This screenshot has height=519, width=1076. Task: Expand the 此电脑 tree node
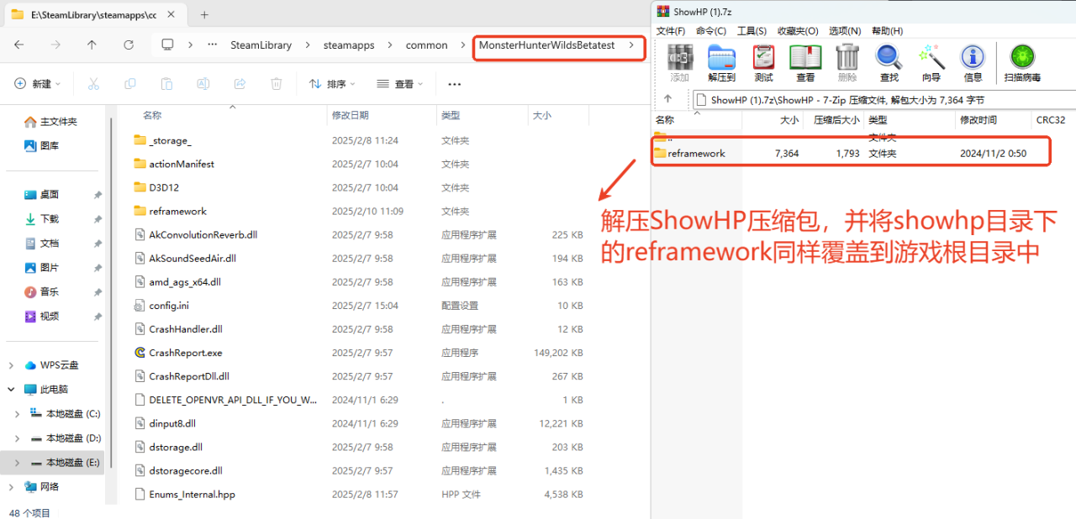pos(13,390)
